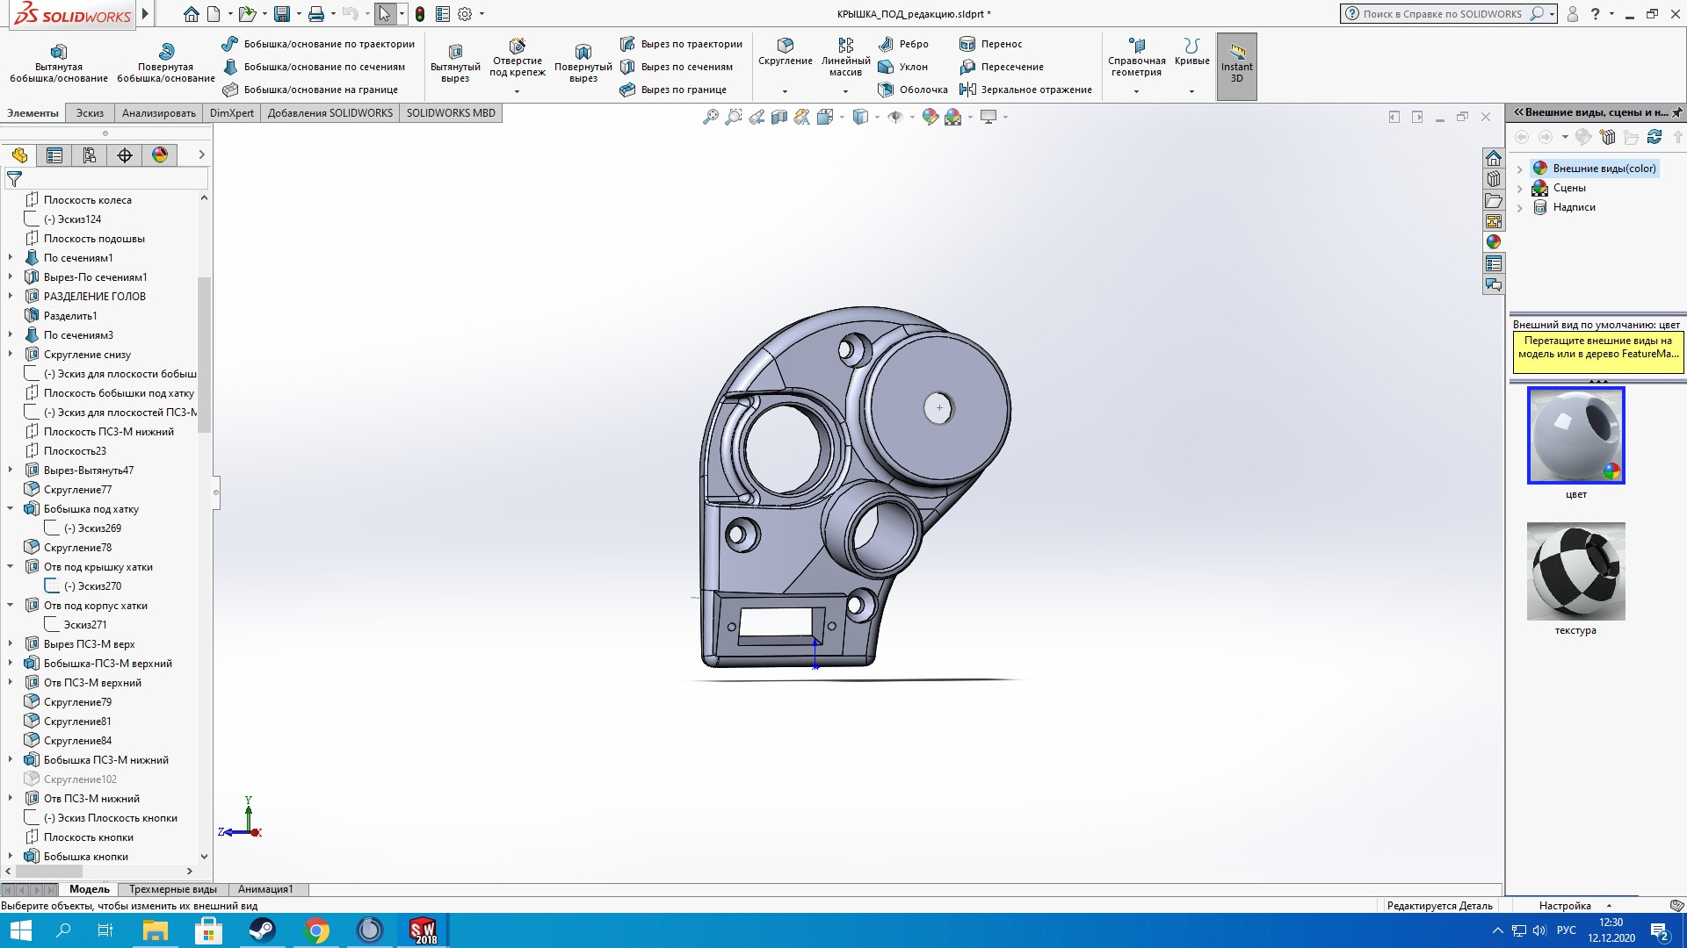This screenshot has height=948, width=1687.
Task: Click Вырез по траектории
Action: tap(681, 44)
